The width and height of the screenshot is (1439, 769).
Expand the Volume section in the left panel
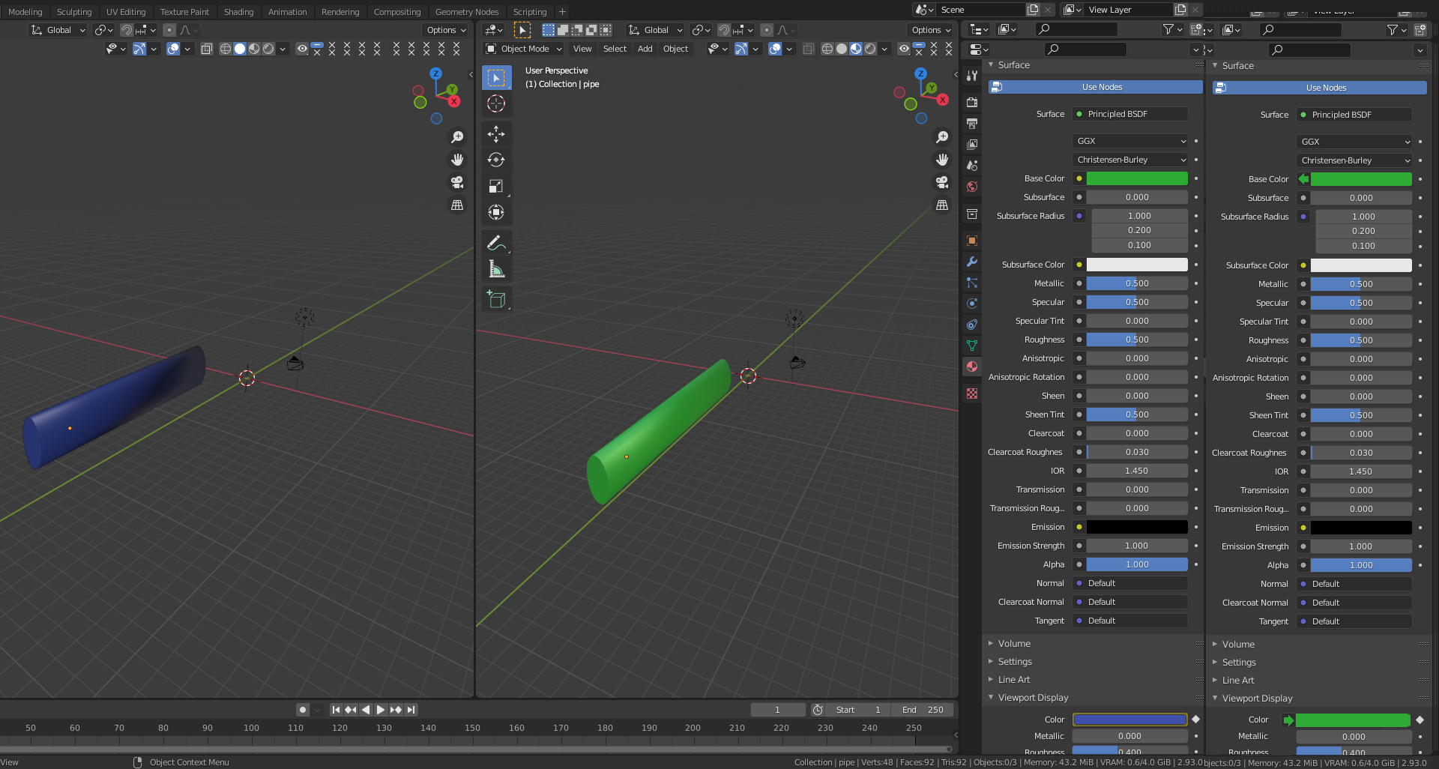(1013, 644)
